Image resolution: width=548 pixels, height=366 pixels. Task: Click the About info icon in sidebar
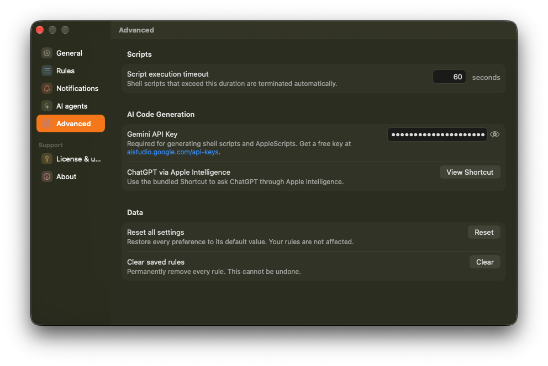[47, 176]
